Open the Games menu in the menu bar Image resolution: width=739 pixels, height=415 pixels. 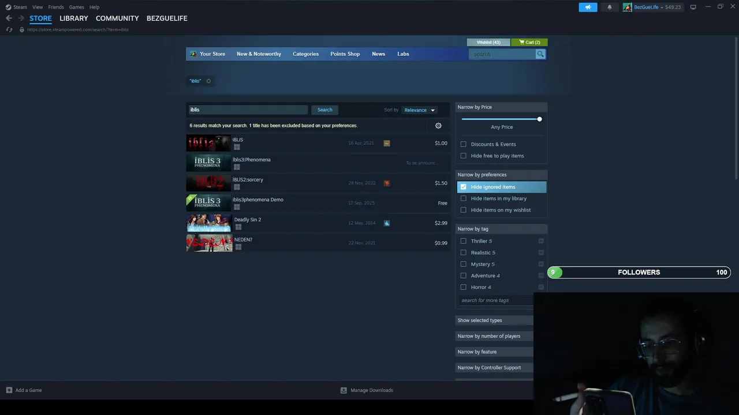coord(76,7)
